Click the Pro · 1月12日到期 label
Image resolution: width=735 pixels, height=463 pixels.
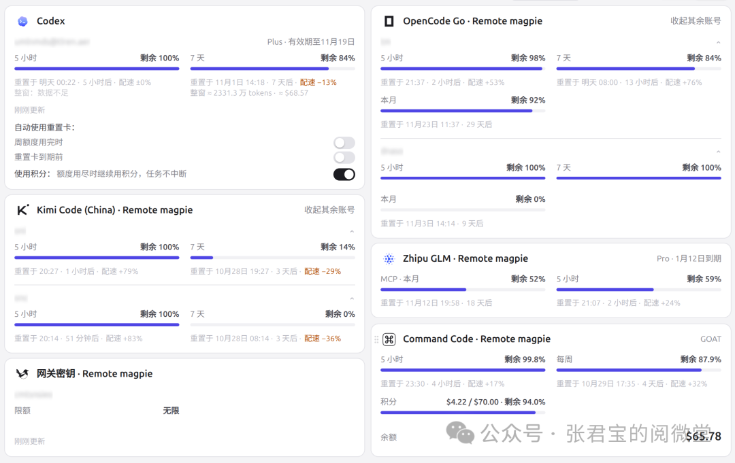pos(689,258)
